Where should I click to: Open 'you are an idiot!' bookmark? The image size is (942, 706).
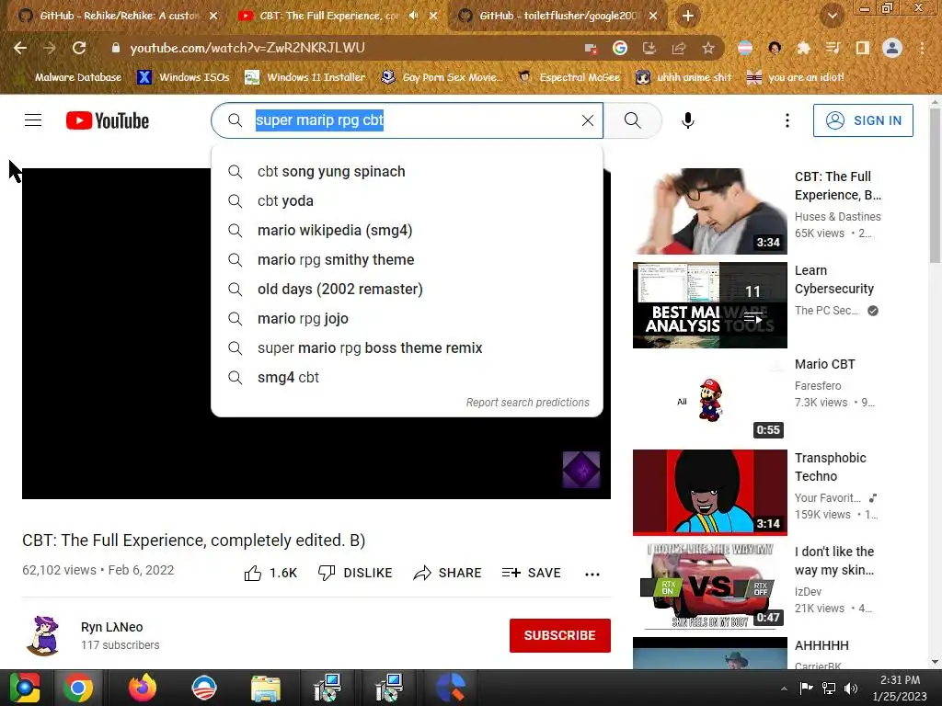pos(796,77)
